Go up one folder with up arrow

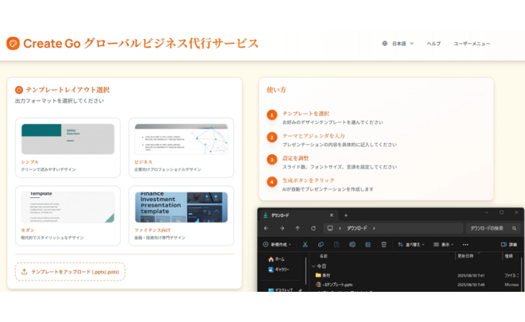297,228
